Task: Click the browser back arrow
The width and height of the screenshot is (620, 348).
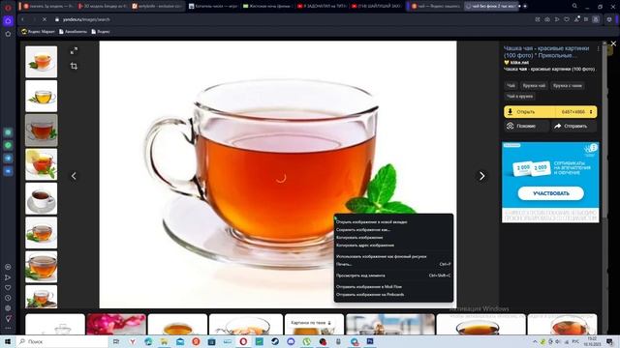Action: [22, 19]
